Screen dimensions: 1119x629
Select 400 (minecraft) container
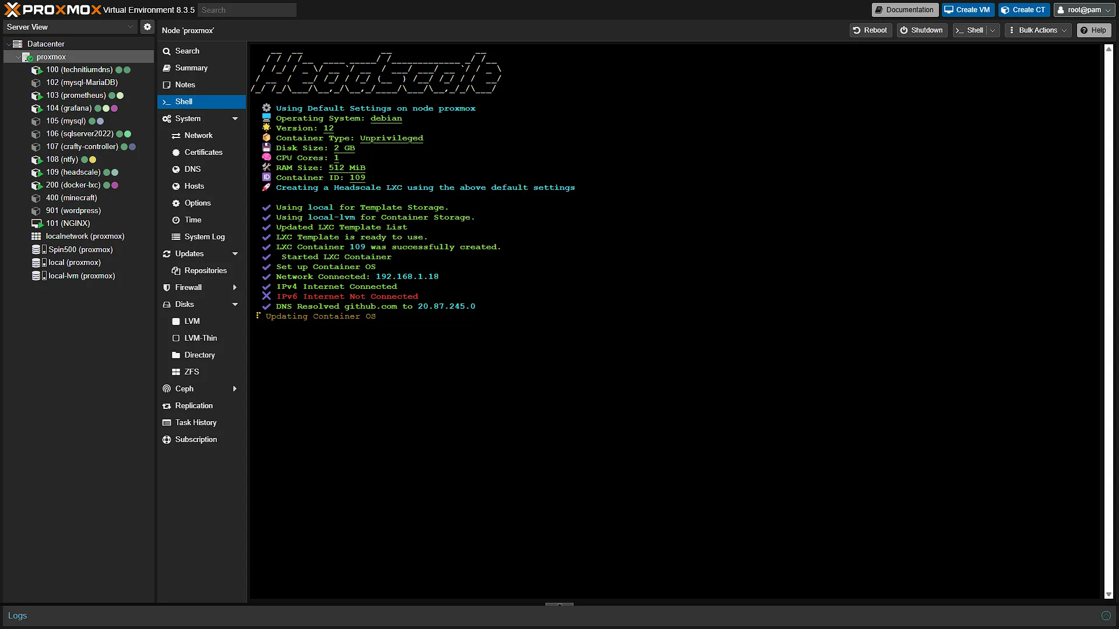coord(72,198)
